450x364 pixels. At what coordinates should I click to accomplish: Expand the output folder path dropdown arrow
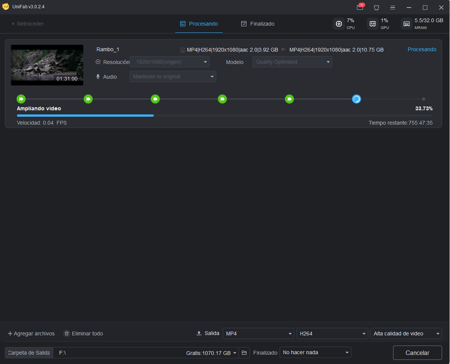[235, 353]
